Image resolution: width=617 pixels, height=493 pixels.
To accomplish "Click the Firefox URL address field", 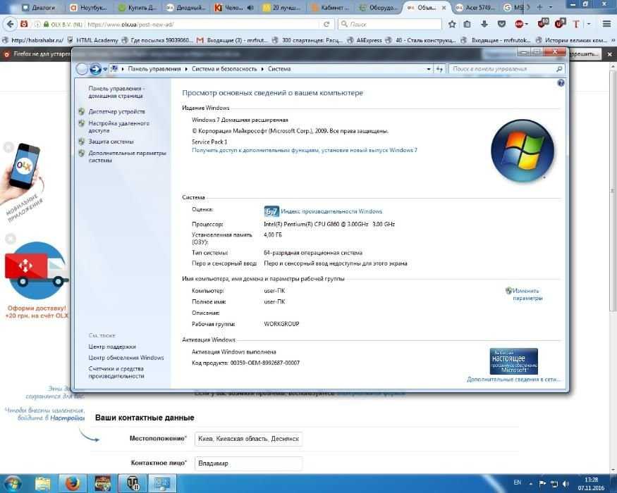I will (x=202, y=25).
